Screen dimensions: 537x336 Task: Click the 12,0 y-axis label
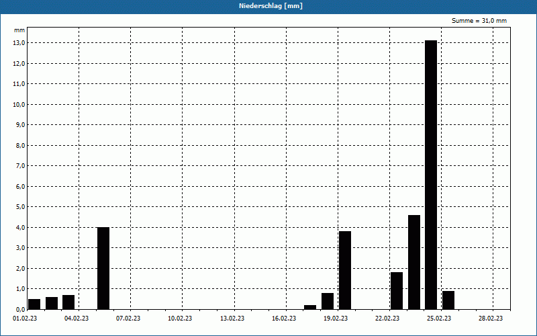pyautogui.click(x=19, y=63)
